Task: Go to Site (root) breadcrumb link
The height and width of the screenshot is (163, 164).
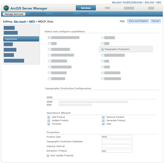Action: [20, 22]
